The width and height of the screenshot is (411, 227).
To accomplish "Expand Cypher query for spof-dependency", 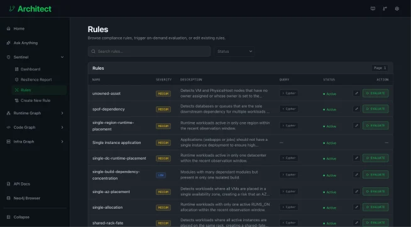I will coord(288,109).
